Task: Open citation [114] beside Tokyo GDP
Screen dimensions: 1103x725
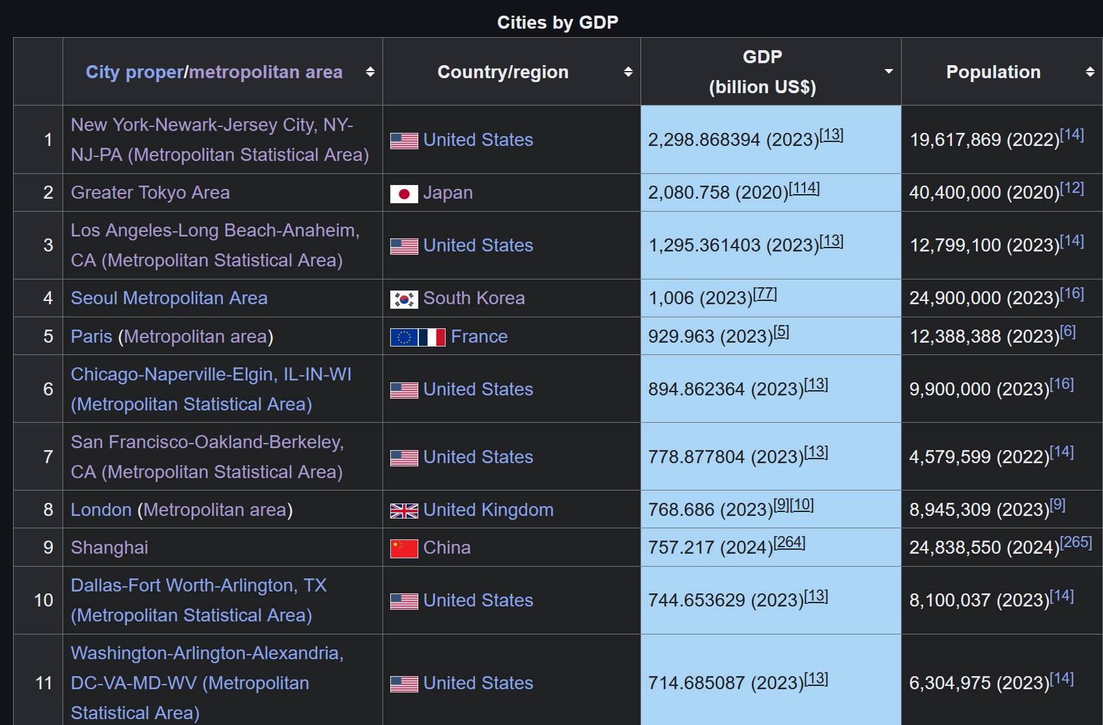Action: coord(805,188)
